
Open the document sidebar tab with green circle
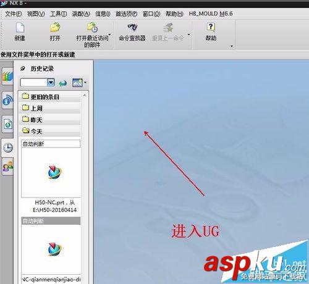click(7, 124)
